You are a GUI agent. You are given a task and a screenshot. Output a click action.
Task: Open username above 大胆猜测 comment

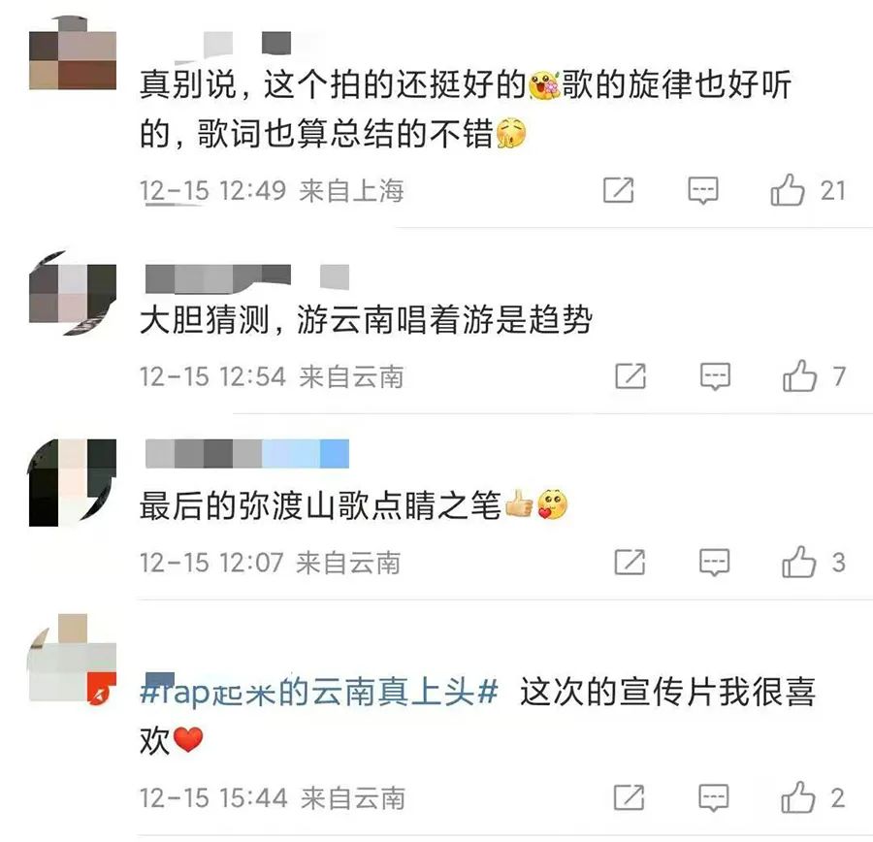(247, 277)
